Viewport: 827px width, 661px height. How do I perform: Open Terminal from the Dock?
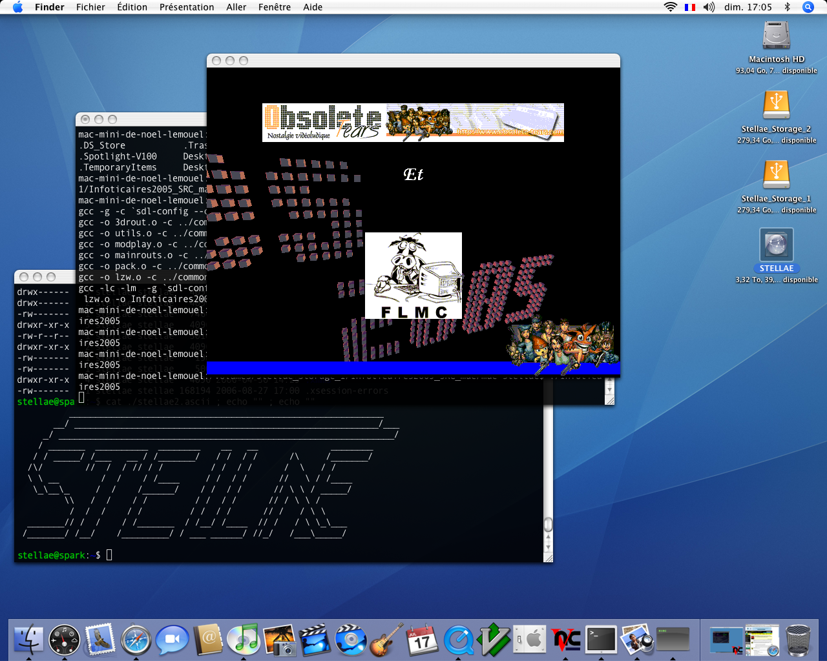click(x=602, y=640)
